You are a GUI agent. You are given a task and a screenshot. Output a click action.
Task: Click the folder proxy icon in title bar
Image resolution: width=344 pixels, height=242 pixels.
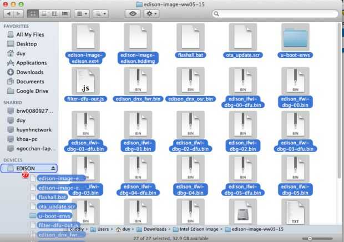139,4
